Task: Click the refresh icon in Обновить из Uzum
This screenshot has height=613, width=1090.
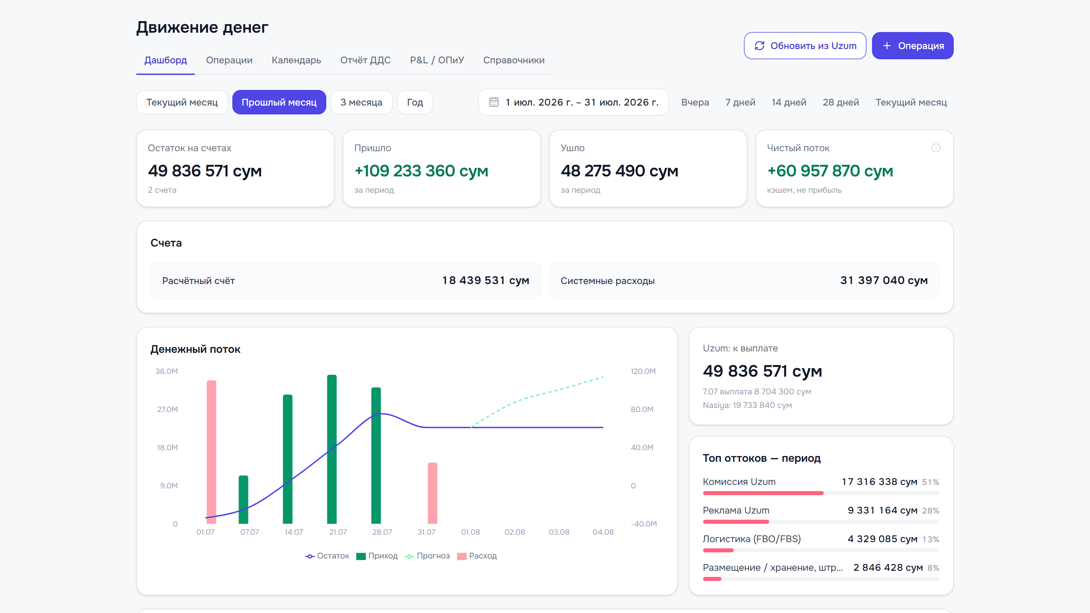Action: (x=760, y=46)
